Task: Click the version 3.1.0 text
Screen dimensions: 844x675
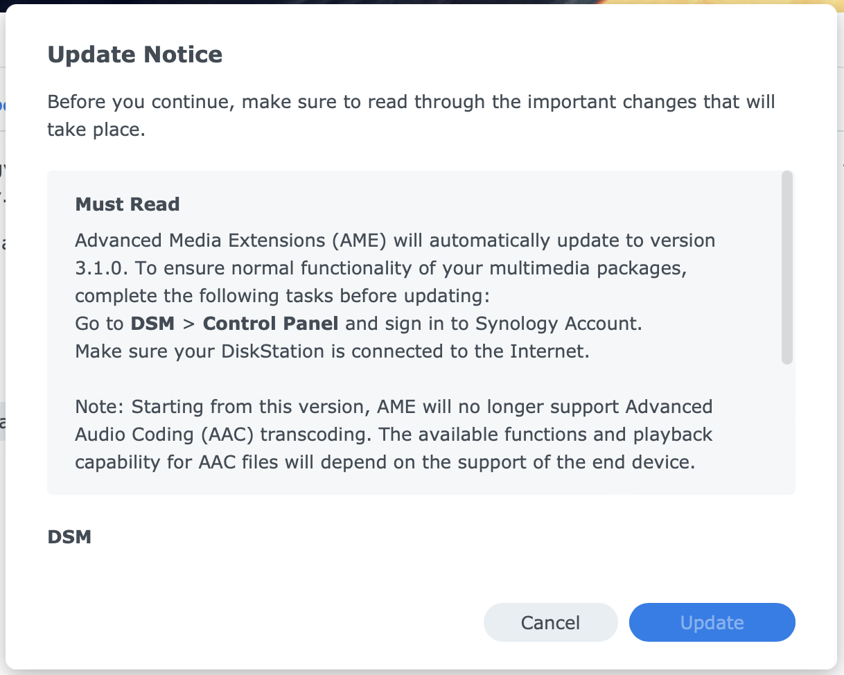Action: pyautogui.click(x=94, y=268)
